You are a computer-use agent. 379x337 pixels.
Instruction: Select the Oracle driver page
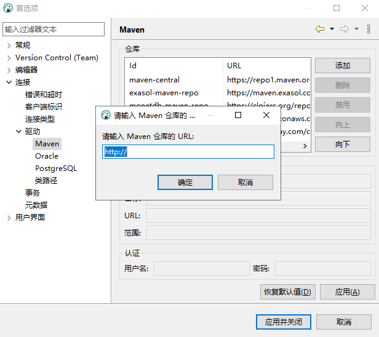(x=47, y=156)
